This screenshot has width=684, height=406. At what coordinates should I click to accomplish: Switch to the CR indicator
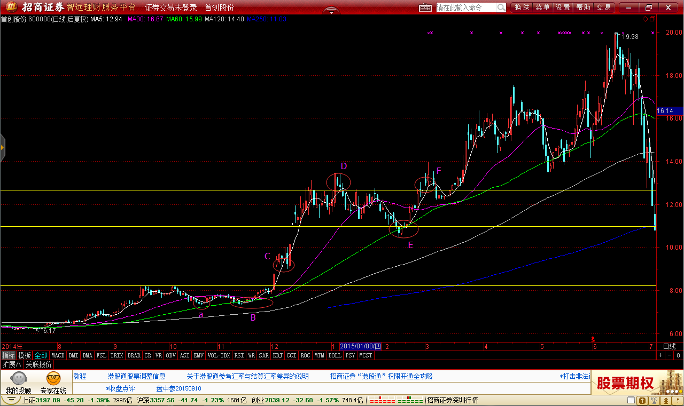(148, 355)
